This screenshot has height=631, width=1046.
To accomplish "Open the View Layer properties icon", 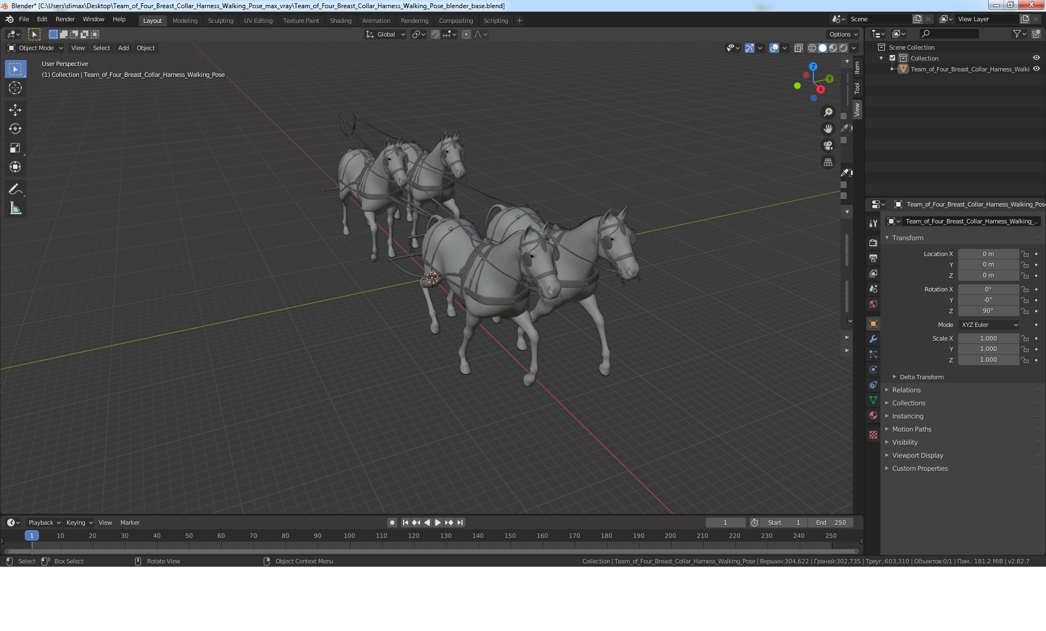I will tap(873, 274).
